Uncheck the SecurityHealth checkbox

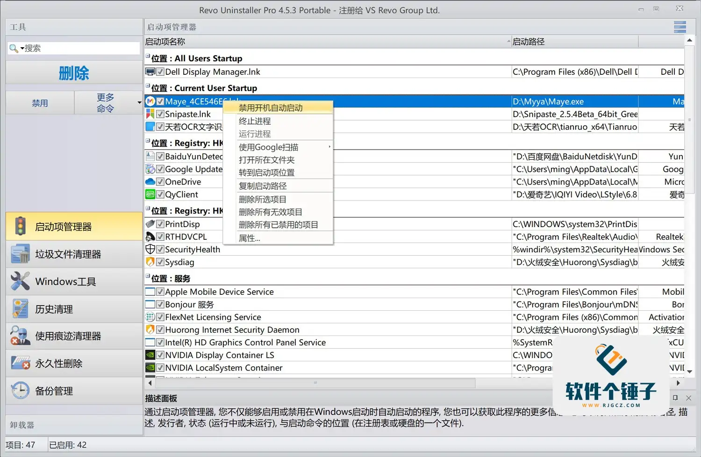(x=160, y=249)
